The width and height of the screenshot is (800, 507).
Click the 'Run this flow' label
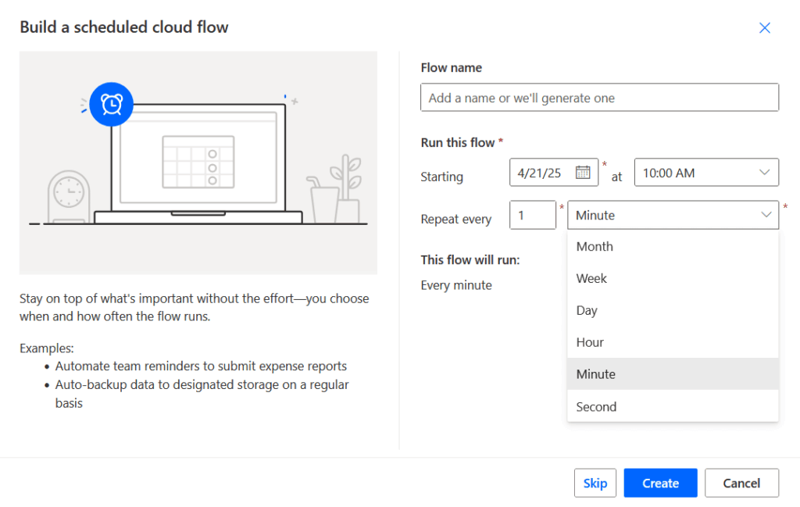pyautogui.click(x=458, y=143)
